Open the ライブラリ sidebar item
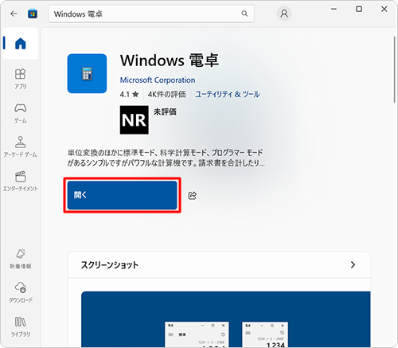398x348 pixels. (21, 326)
